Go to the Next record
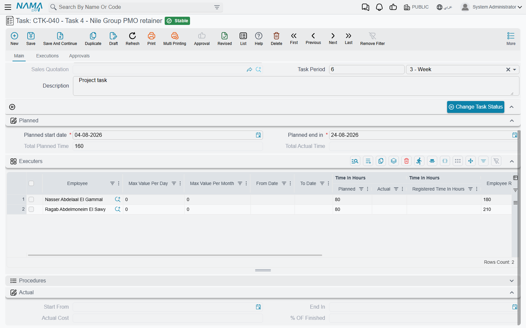The image size is (526, 328). click(x=333, y=38)
